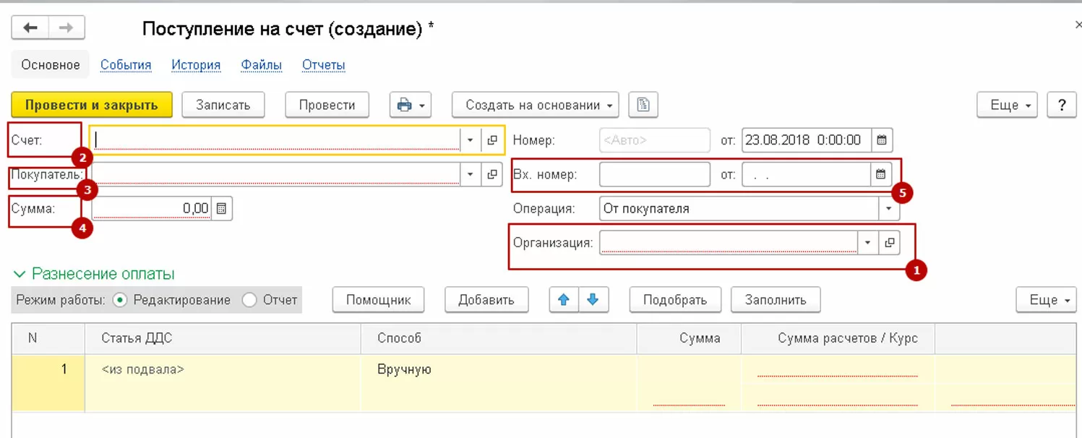Switch to the События tab

click(x=126, y=65)
